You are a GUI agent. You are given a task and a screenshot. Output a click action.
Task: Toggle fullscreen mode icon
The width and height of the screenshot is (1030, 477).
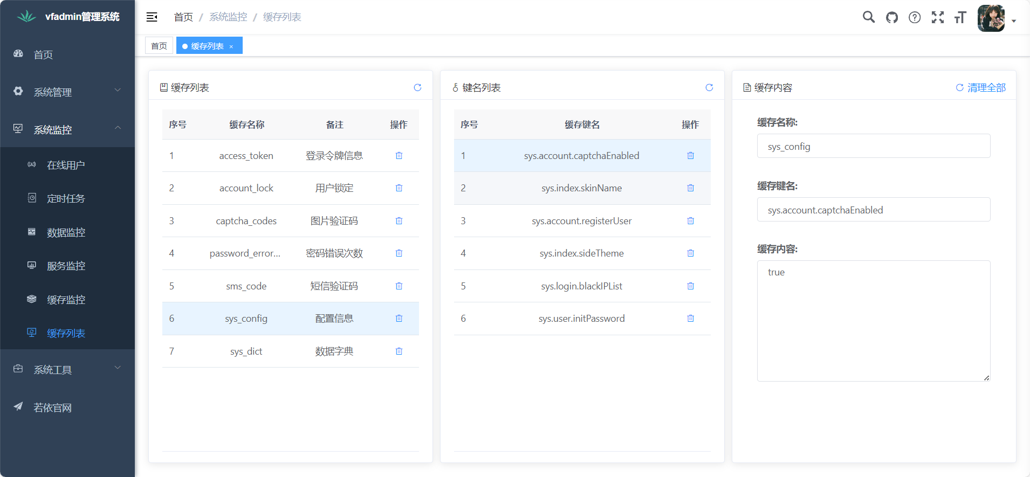click(x=938, y=17)
